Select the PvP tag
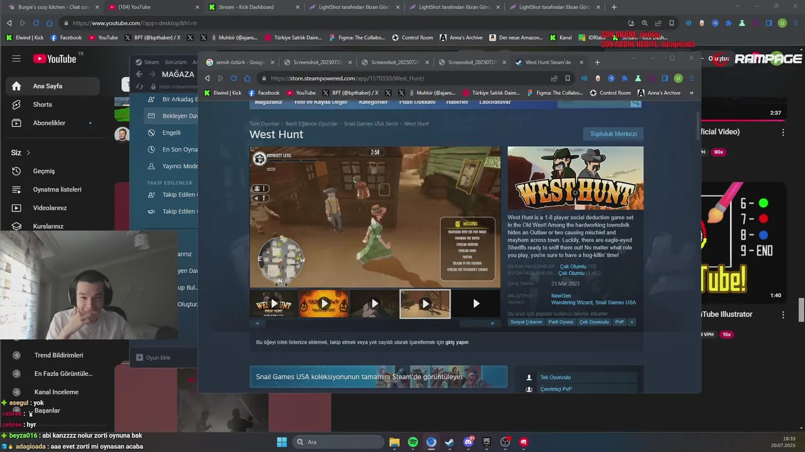This screenshot has width=805, height=452. (619, 322)
